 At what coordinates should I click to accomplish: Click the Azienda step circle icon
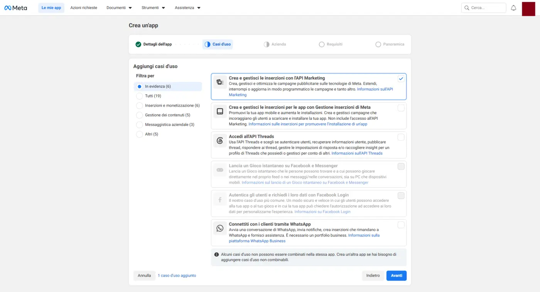pyautogui.click(x=267, y=44)
